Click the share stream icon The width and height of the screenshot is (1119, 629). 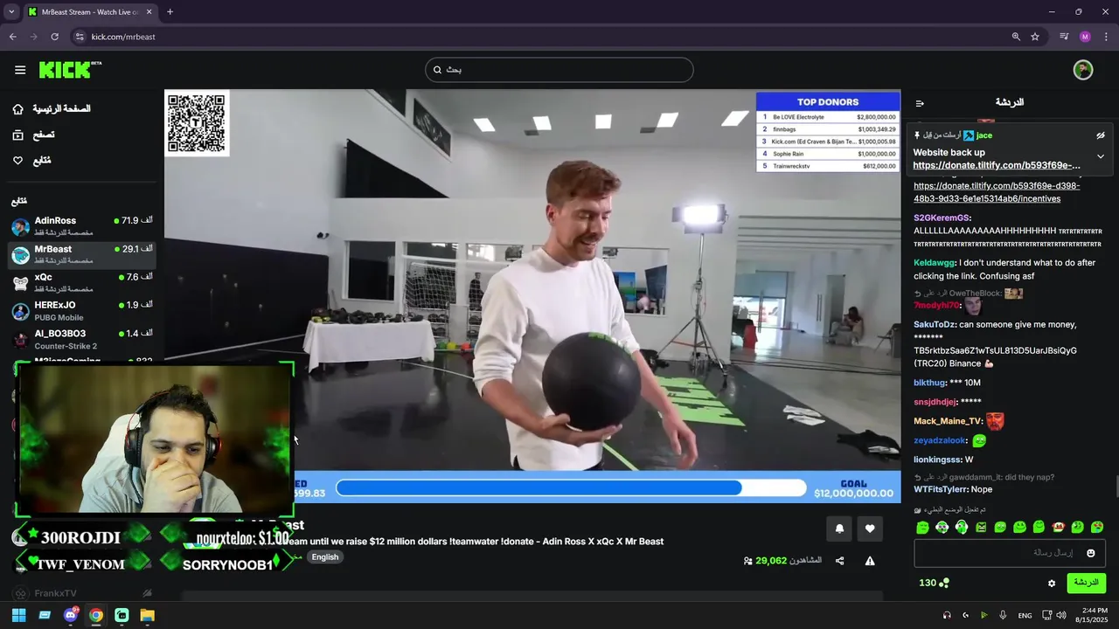[x=839, y=561]
